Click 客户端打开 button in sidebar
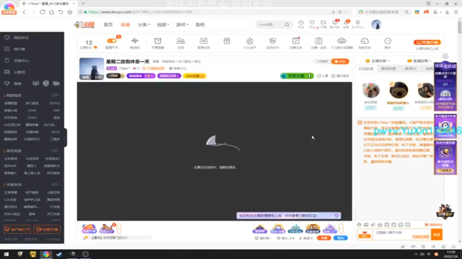The height and width of the screenshot is (259, 462). point(17,229)
